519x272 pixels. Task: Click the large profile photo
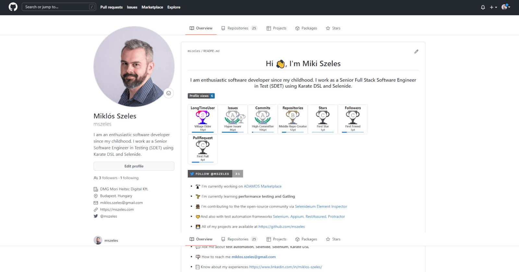coord(134,67)
